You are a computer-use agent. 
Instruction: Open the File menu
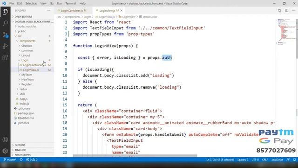point(12,3)
